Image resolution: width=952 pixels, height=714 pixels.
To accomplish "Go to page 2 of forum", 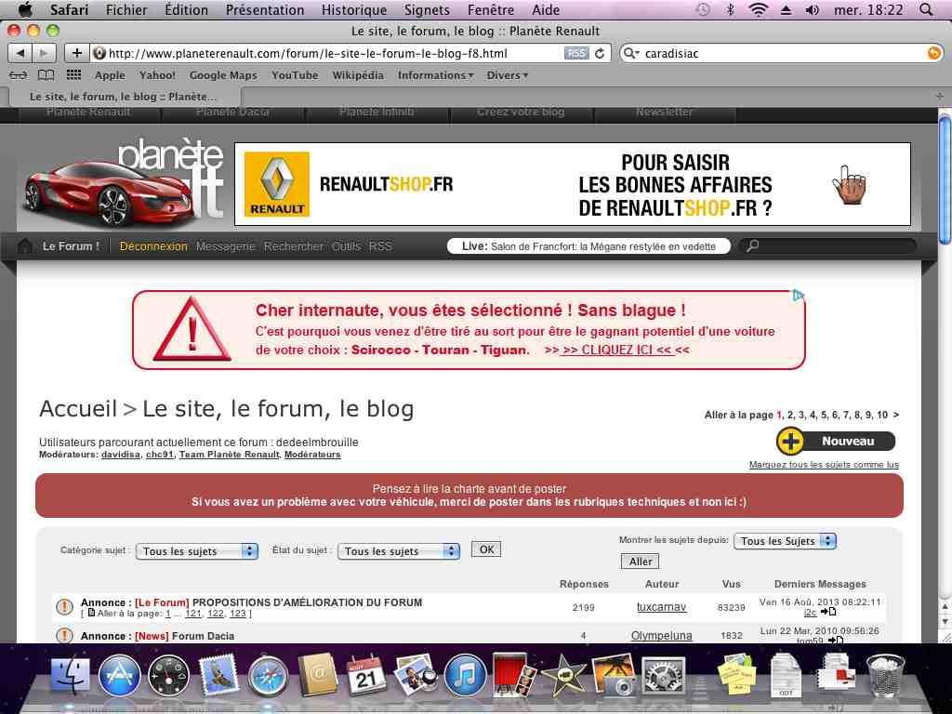I will [x=790, y=415].
